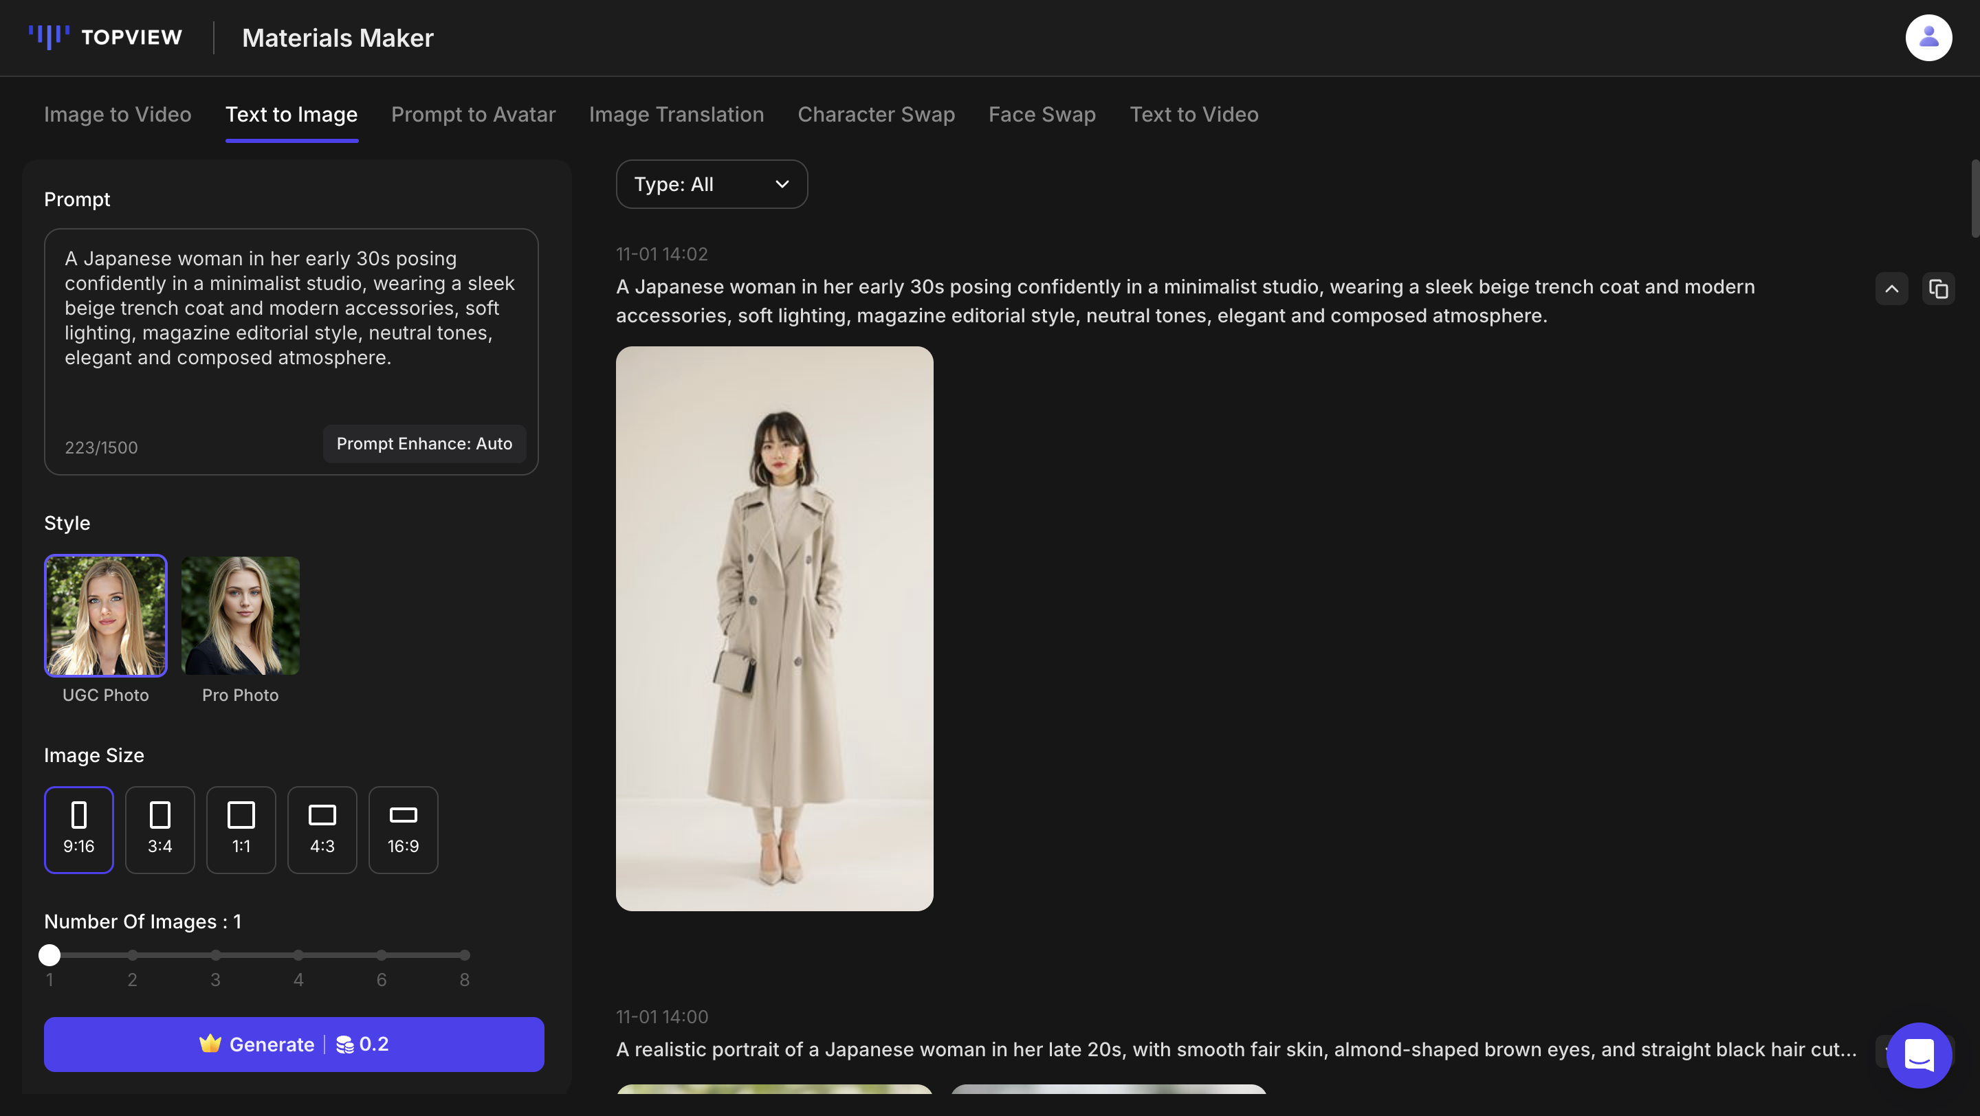The image size is (1980, 1116).
Task: Select the 16:9 image size icon
Action: tap(403, 829)
